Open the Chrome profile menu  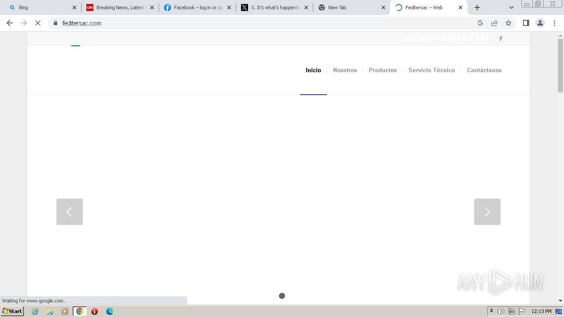pyautogui.click(x=540, y=23)
